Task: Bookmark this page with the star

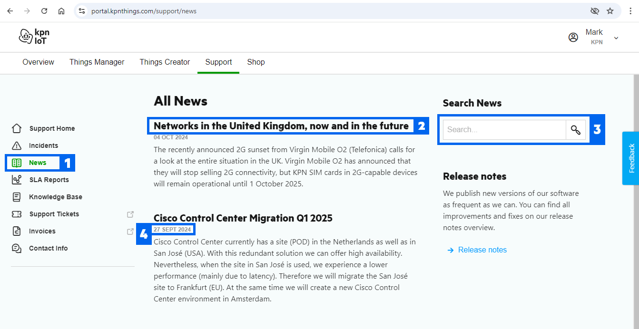Action: tap(610, 11)
